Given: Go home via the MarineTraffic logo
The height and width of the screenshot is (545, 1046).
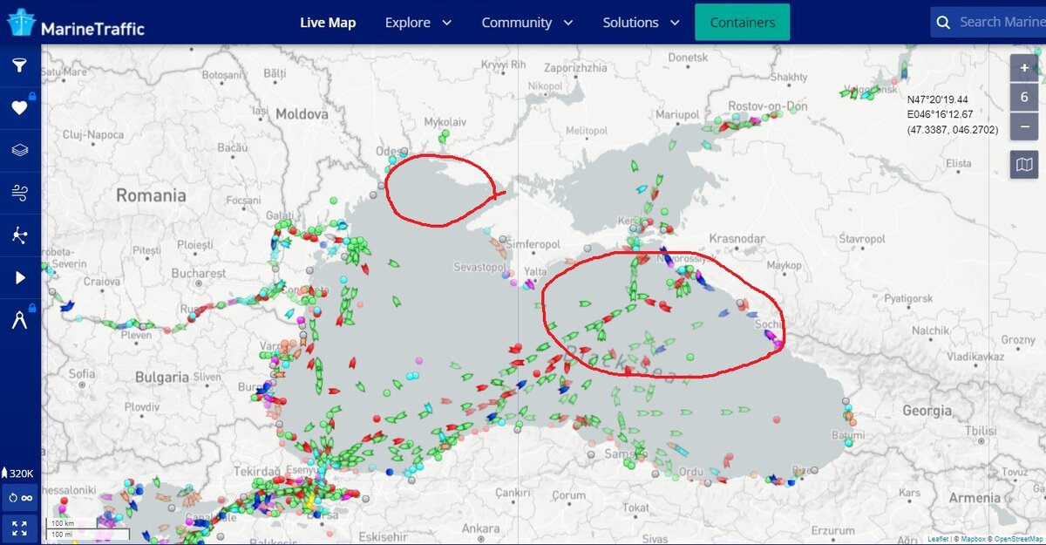Looking at the screenshot, I should pos(76,24).
